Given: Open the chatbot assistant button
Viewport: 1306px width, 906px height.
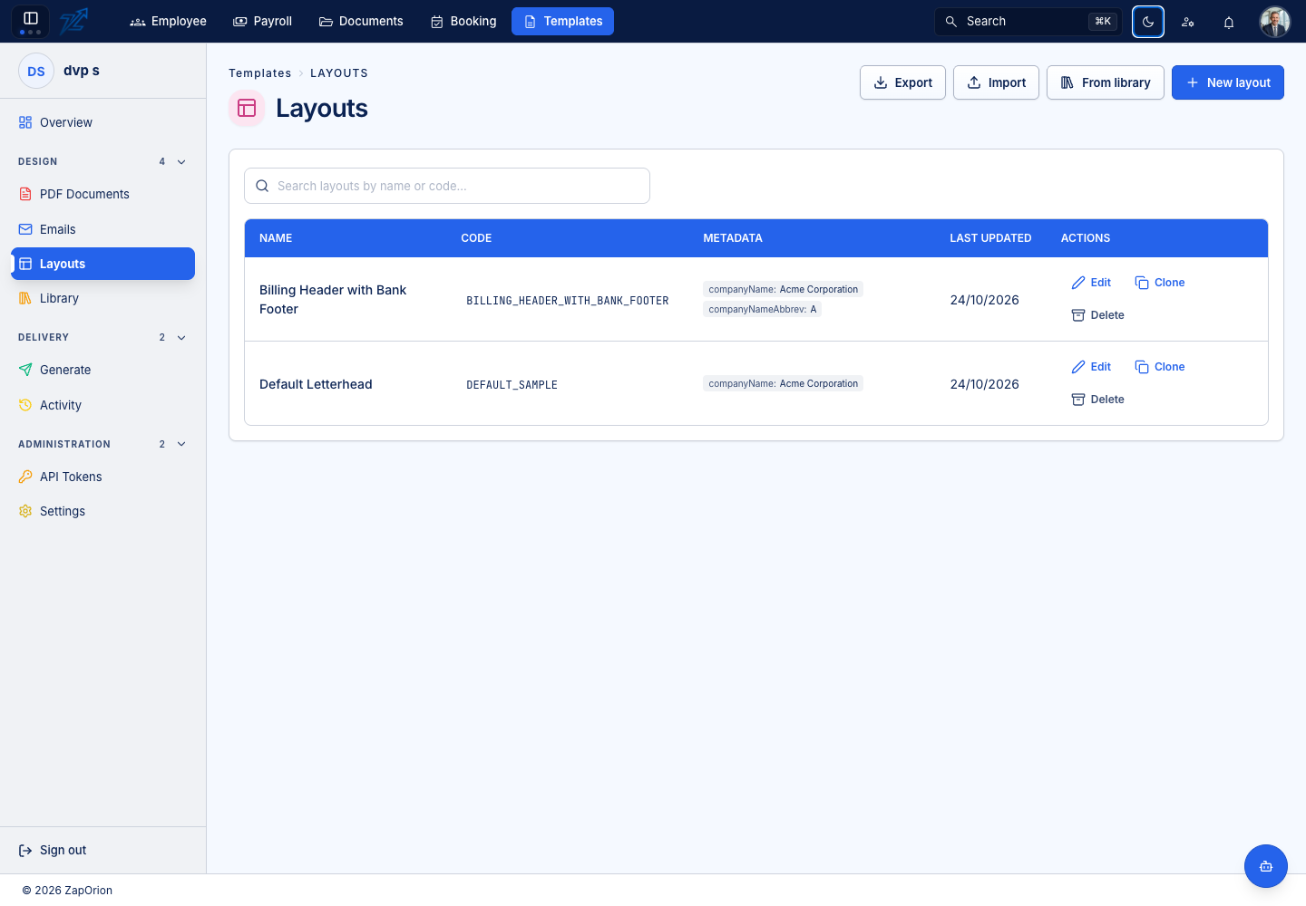Looking at the screenshot, I should tap(1266, 866).
